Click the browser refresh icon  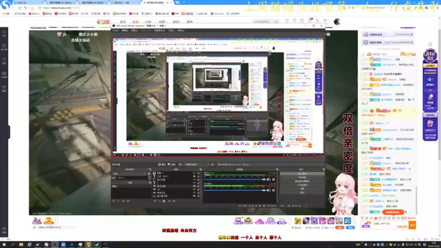pos(19,8)
